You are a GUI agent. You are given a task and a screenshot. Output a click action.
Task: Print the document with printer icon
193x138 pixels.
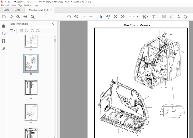(25, 16)
